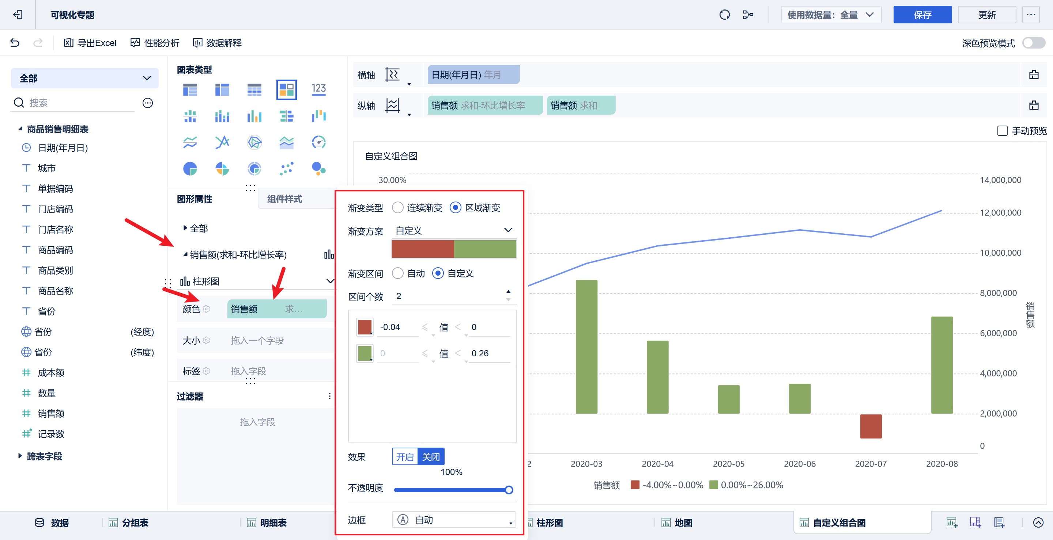Click the Export Excel button
Screen dimensions: 1053x540
90,42
